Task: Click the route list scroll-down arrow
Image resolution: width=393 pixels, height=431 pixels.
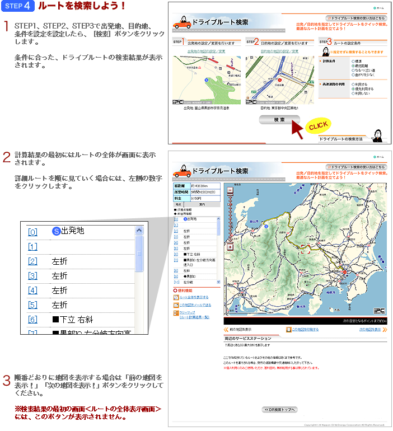Action: [x=218, y=282]
